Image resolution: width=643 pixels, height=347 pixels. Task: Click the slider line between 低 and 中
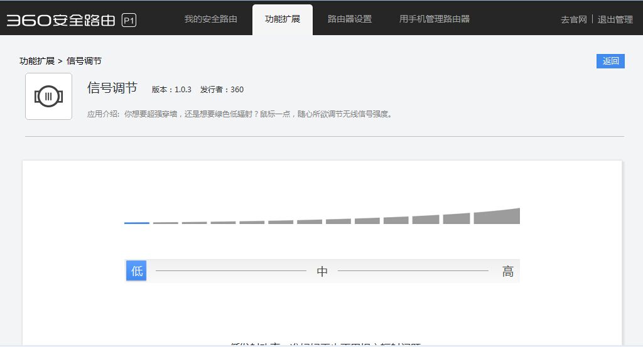[231, 271]
